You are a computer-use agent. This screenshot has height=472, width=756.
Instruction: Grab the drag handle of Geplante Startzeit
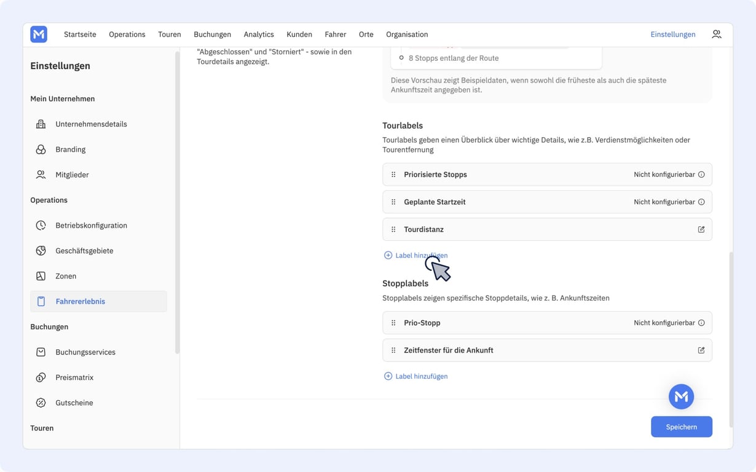(x=393, y=202)
